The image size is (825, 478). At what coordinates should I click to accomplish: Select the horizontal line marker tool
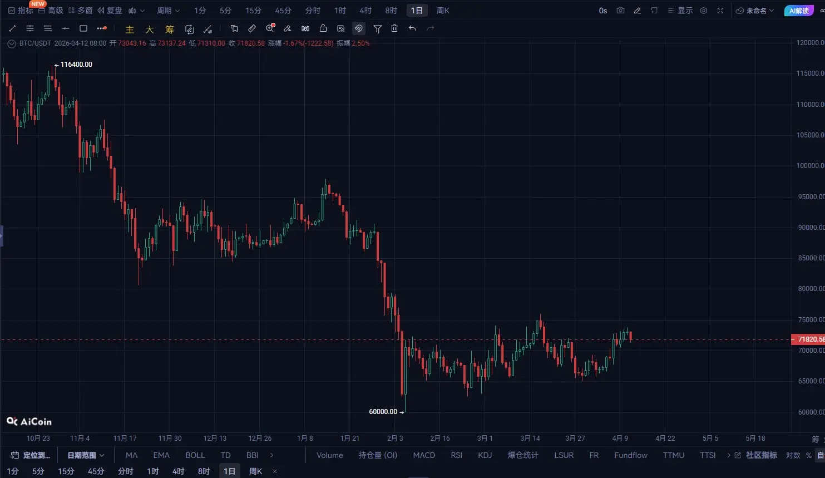(x=66, y=28)
